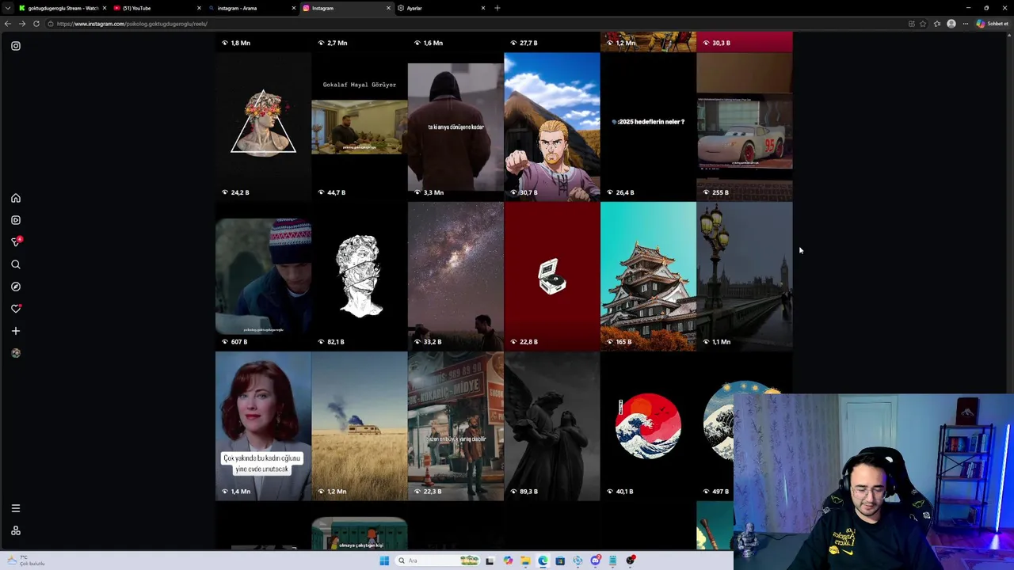Open the Lightning McQueen reel with 255 B views
The height and width of the screenshot is (570, 1014).
tap(745, 126)
